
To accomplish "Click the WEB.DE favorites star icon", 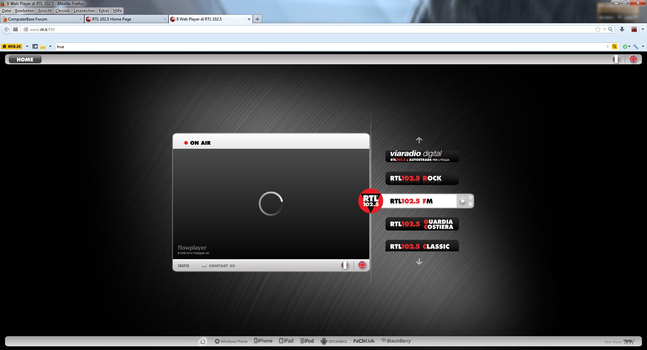I will pyautogui.click(x=35, y=46).
